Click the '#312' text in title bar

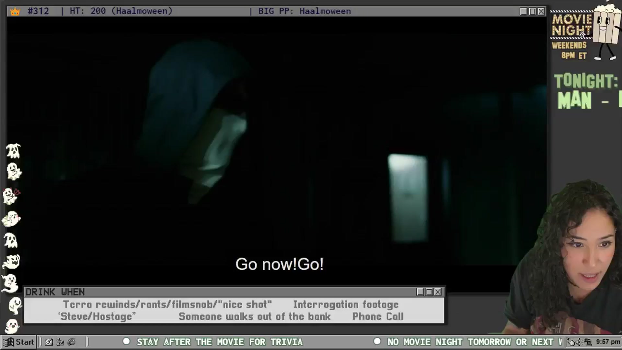point(38,11)
